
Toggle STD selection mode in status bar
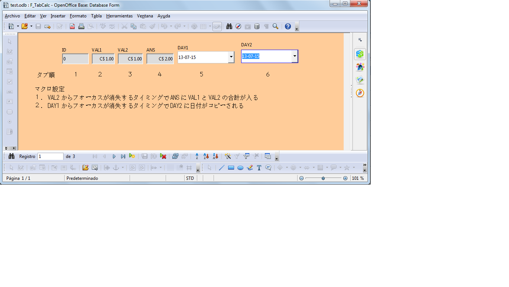coord(190,178)
